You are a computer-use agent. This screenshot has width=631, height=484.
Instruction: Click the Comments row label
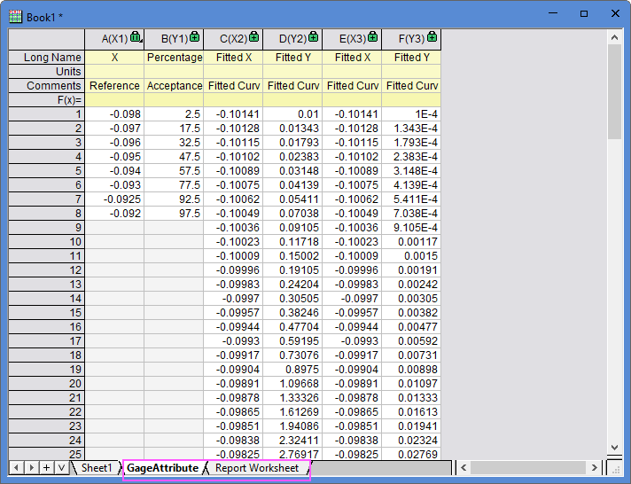pyautogui.click(x=46, y=85)
